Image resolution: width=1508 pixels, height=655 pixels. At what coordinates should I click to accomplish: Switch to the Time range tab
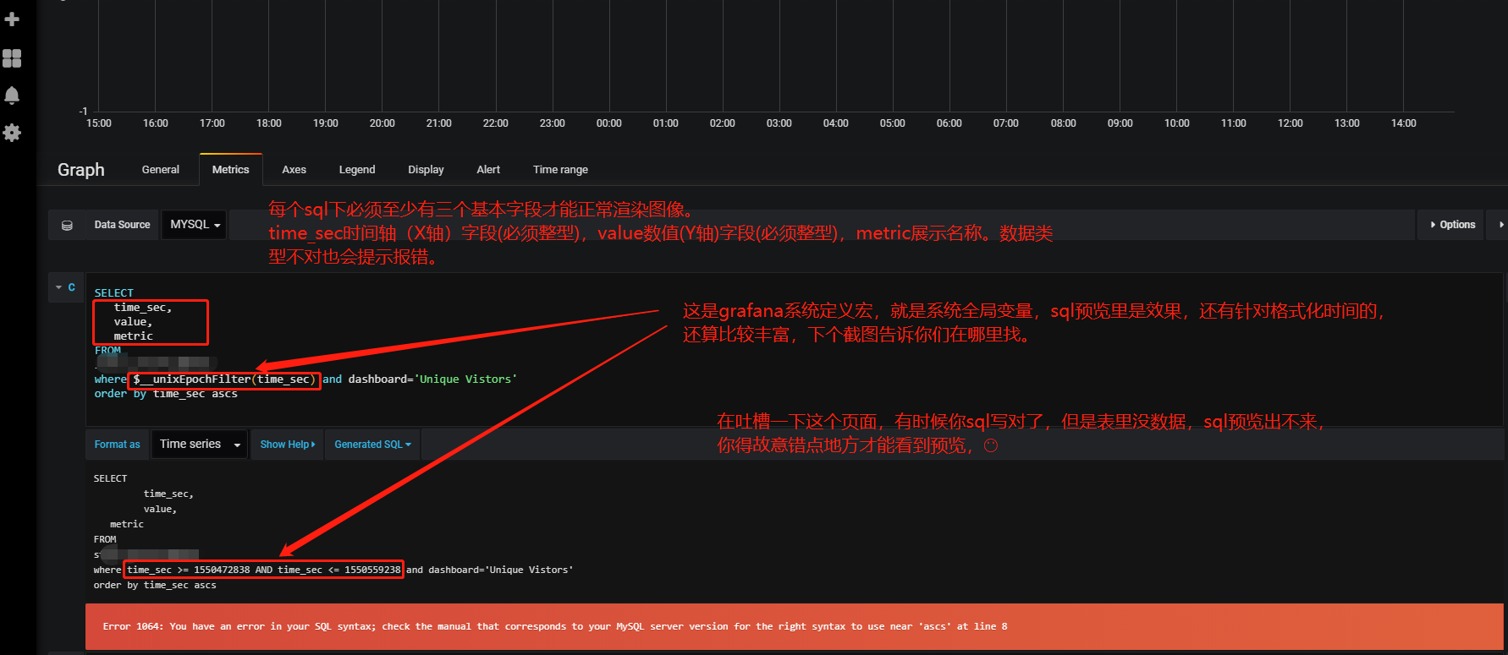pyautogui.click(x=560, y=170)
